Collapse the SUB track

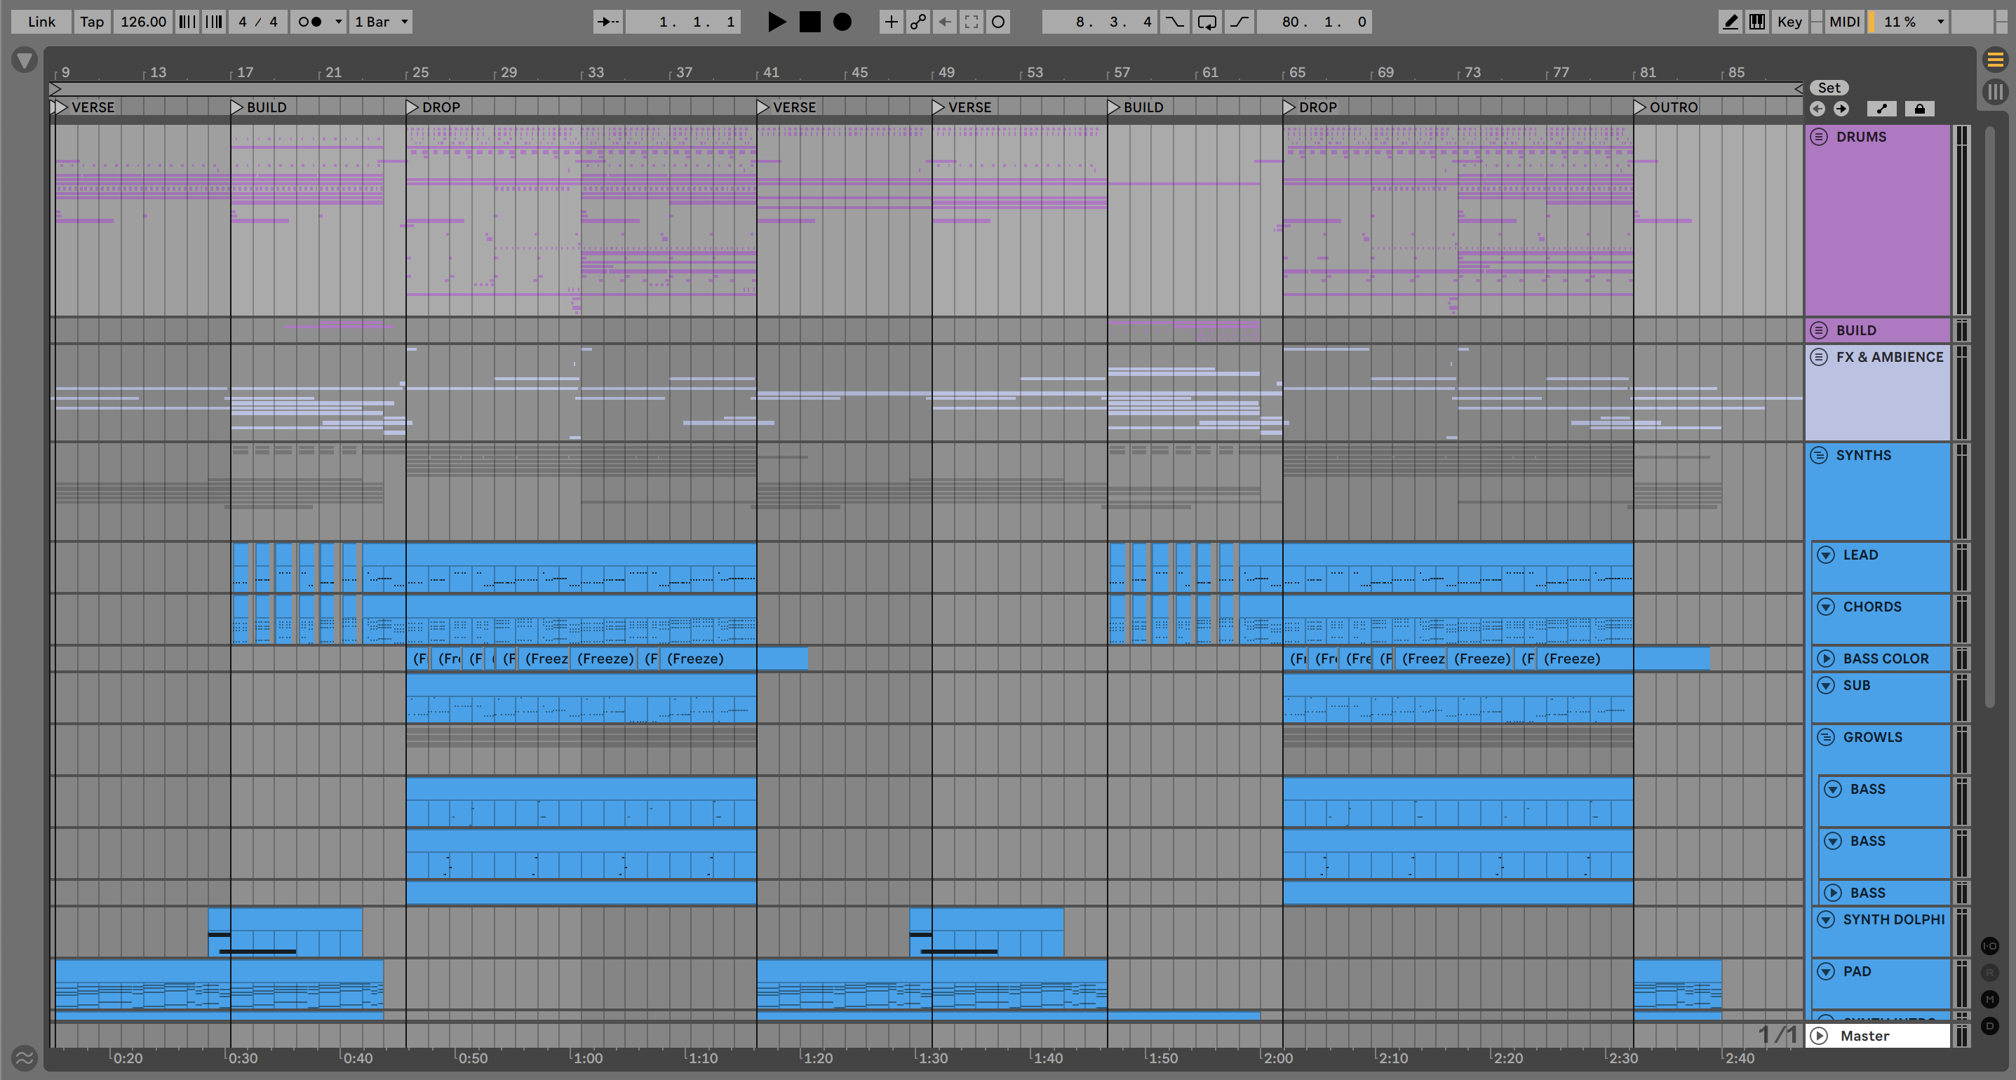point(1826,684)
